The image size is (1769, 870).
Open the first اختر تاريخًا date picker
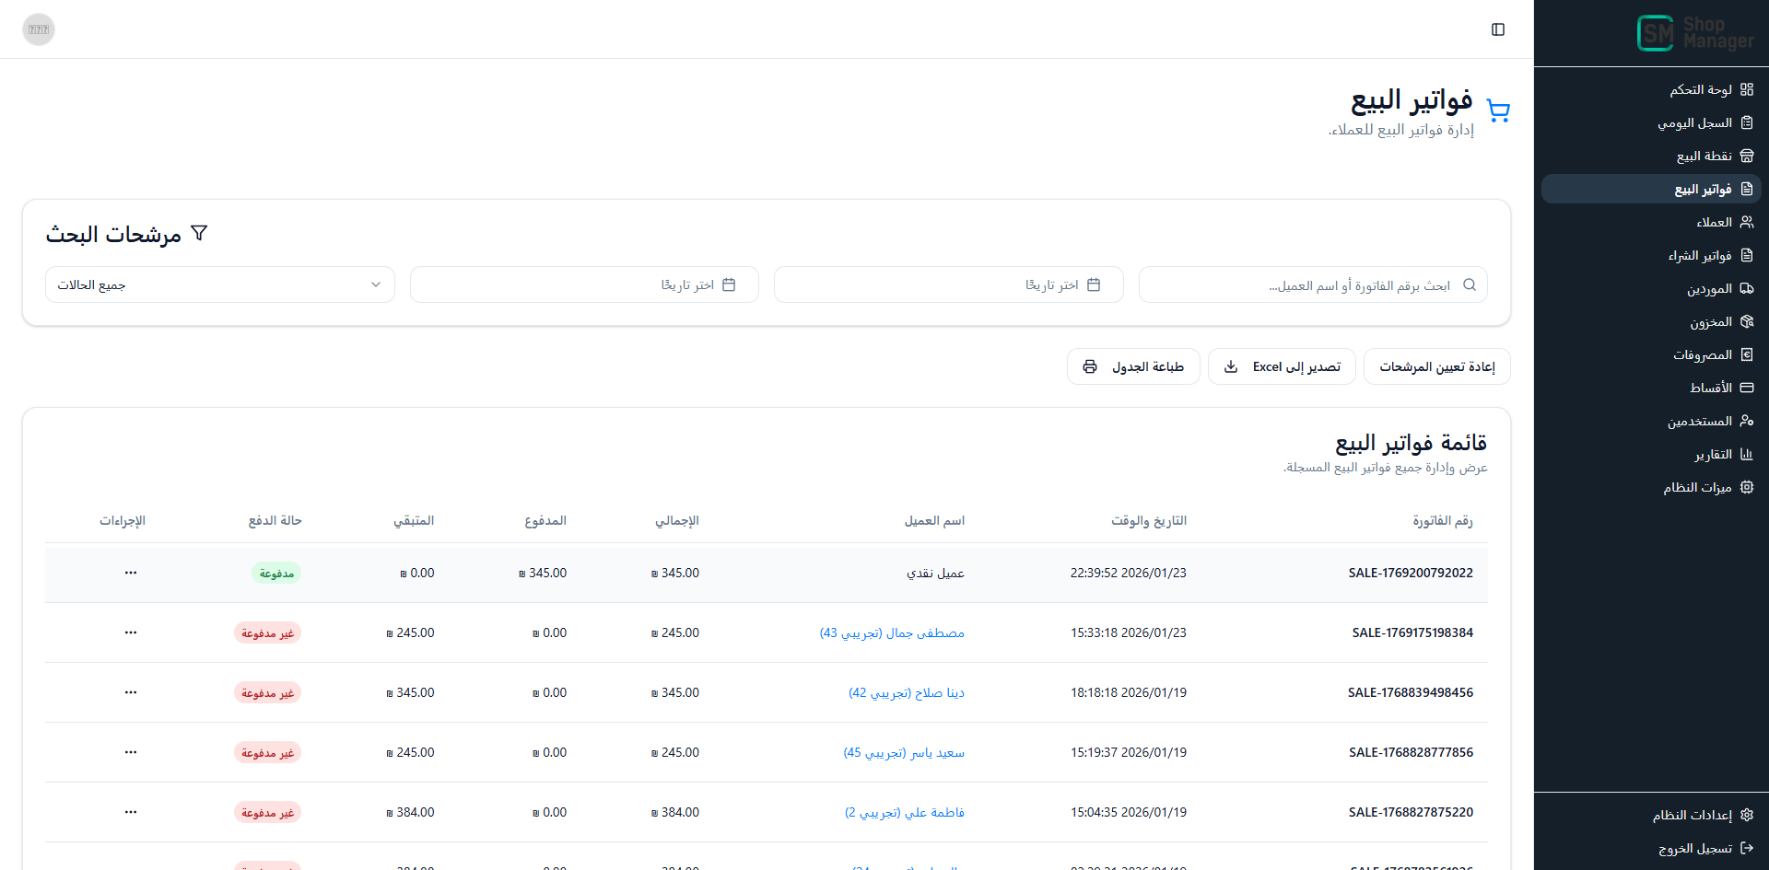pyautogui.click(x=948, y=284)
